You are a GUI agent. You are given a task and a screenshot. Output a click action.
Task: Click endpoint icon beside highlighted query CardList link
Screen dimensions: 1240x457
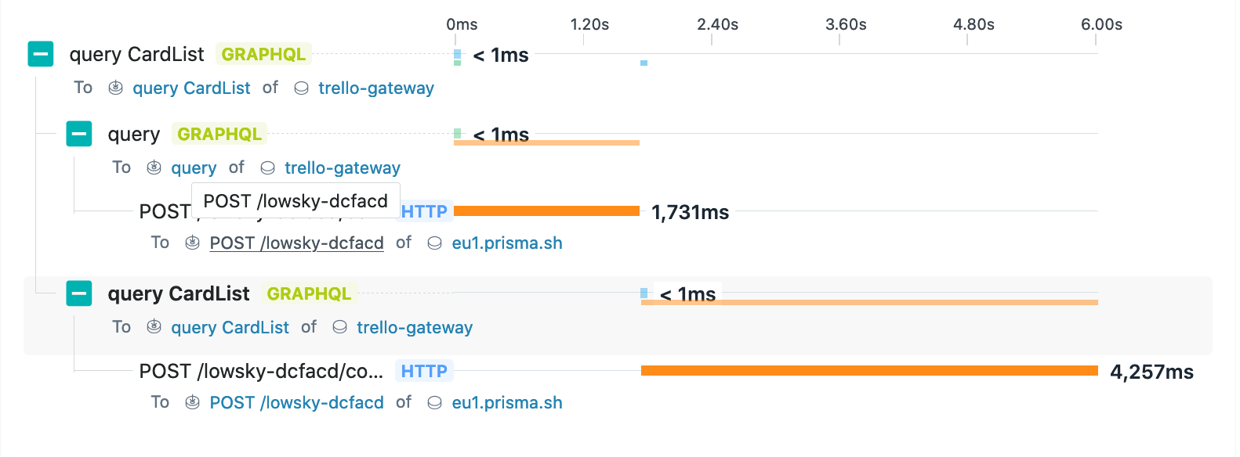pyautogui.click(x=154, y=327)
